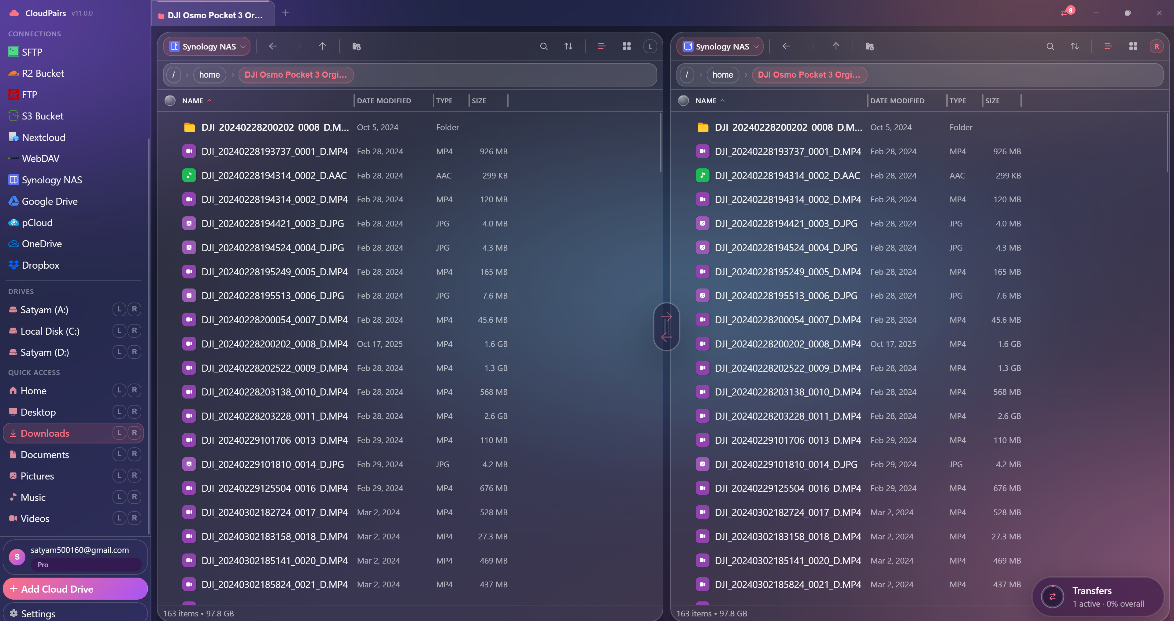This screenshot has height=621, width=1174.
Task: Click sort arrows icon in left pane
Action: point(568,46)
